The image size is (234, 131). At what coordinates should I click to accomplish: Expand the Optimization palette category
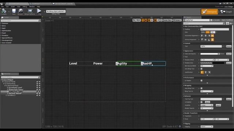6,31
